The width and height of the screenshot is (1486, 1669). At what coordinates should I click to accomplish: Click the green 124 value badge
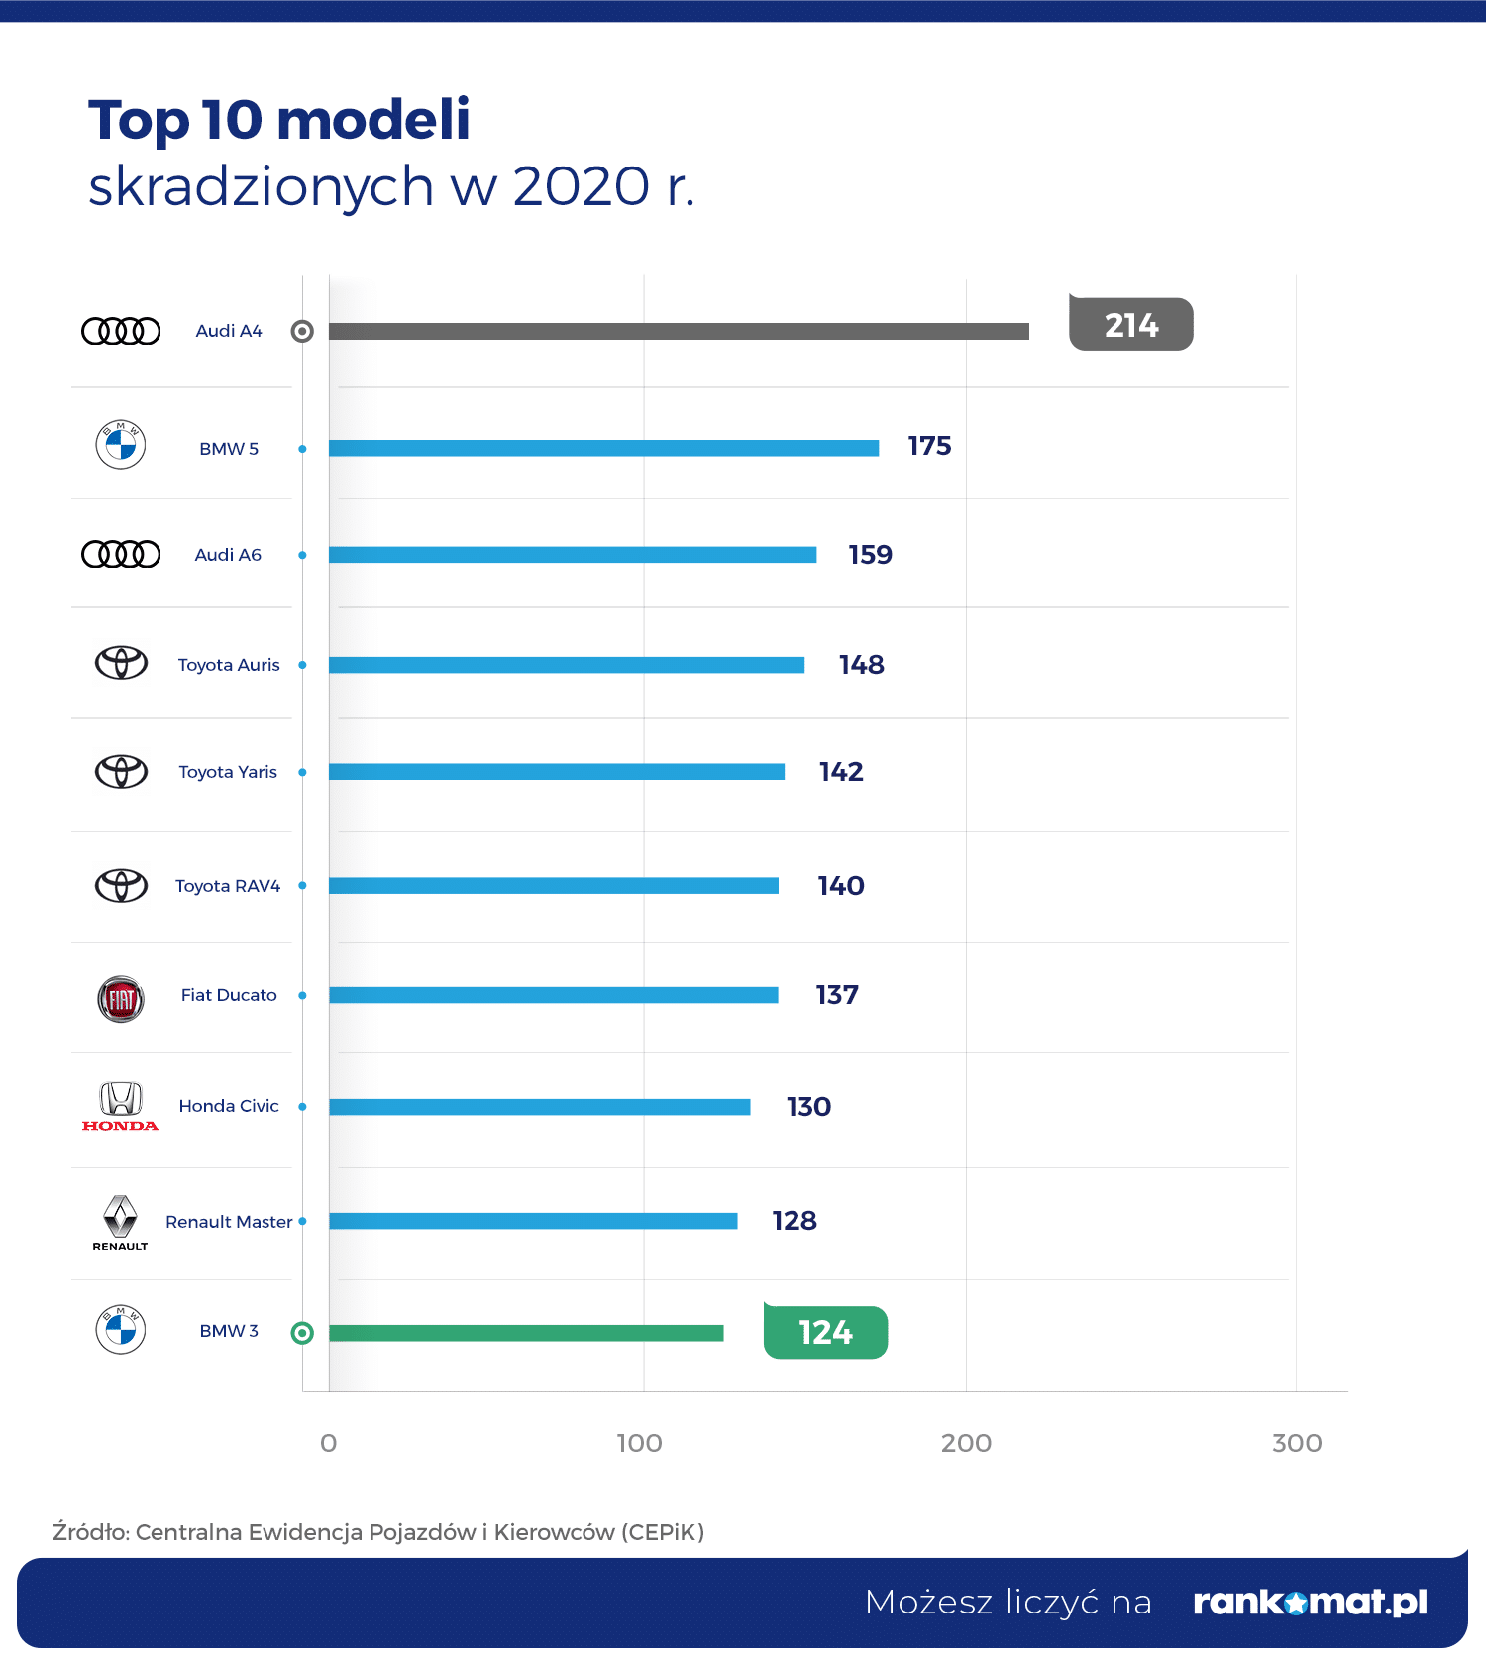tap(825, 1333)
